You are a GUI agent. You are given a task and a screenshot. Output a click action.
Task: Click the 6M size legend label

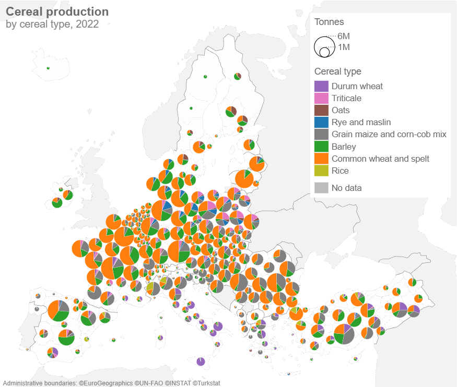tap(344, 36)
